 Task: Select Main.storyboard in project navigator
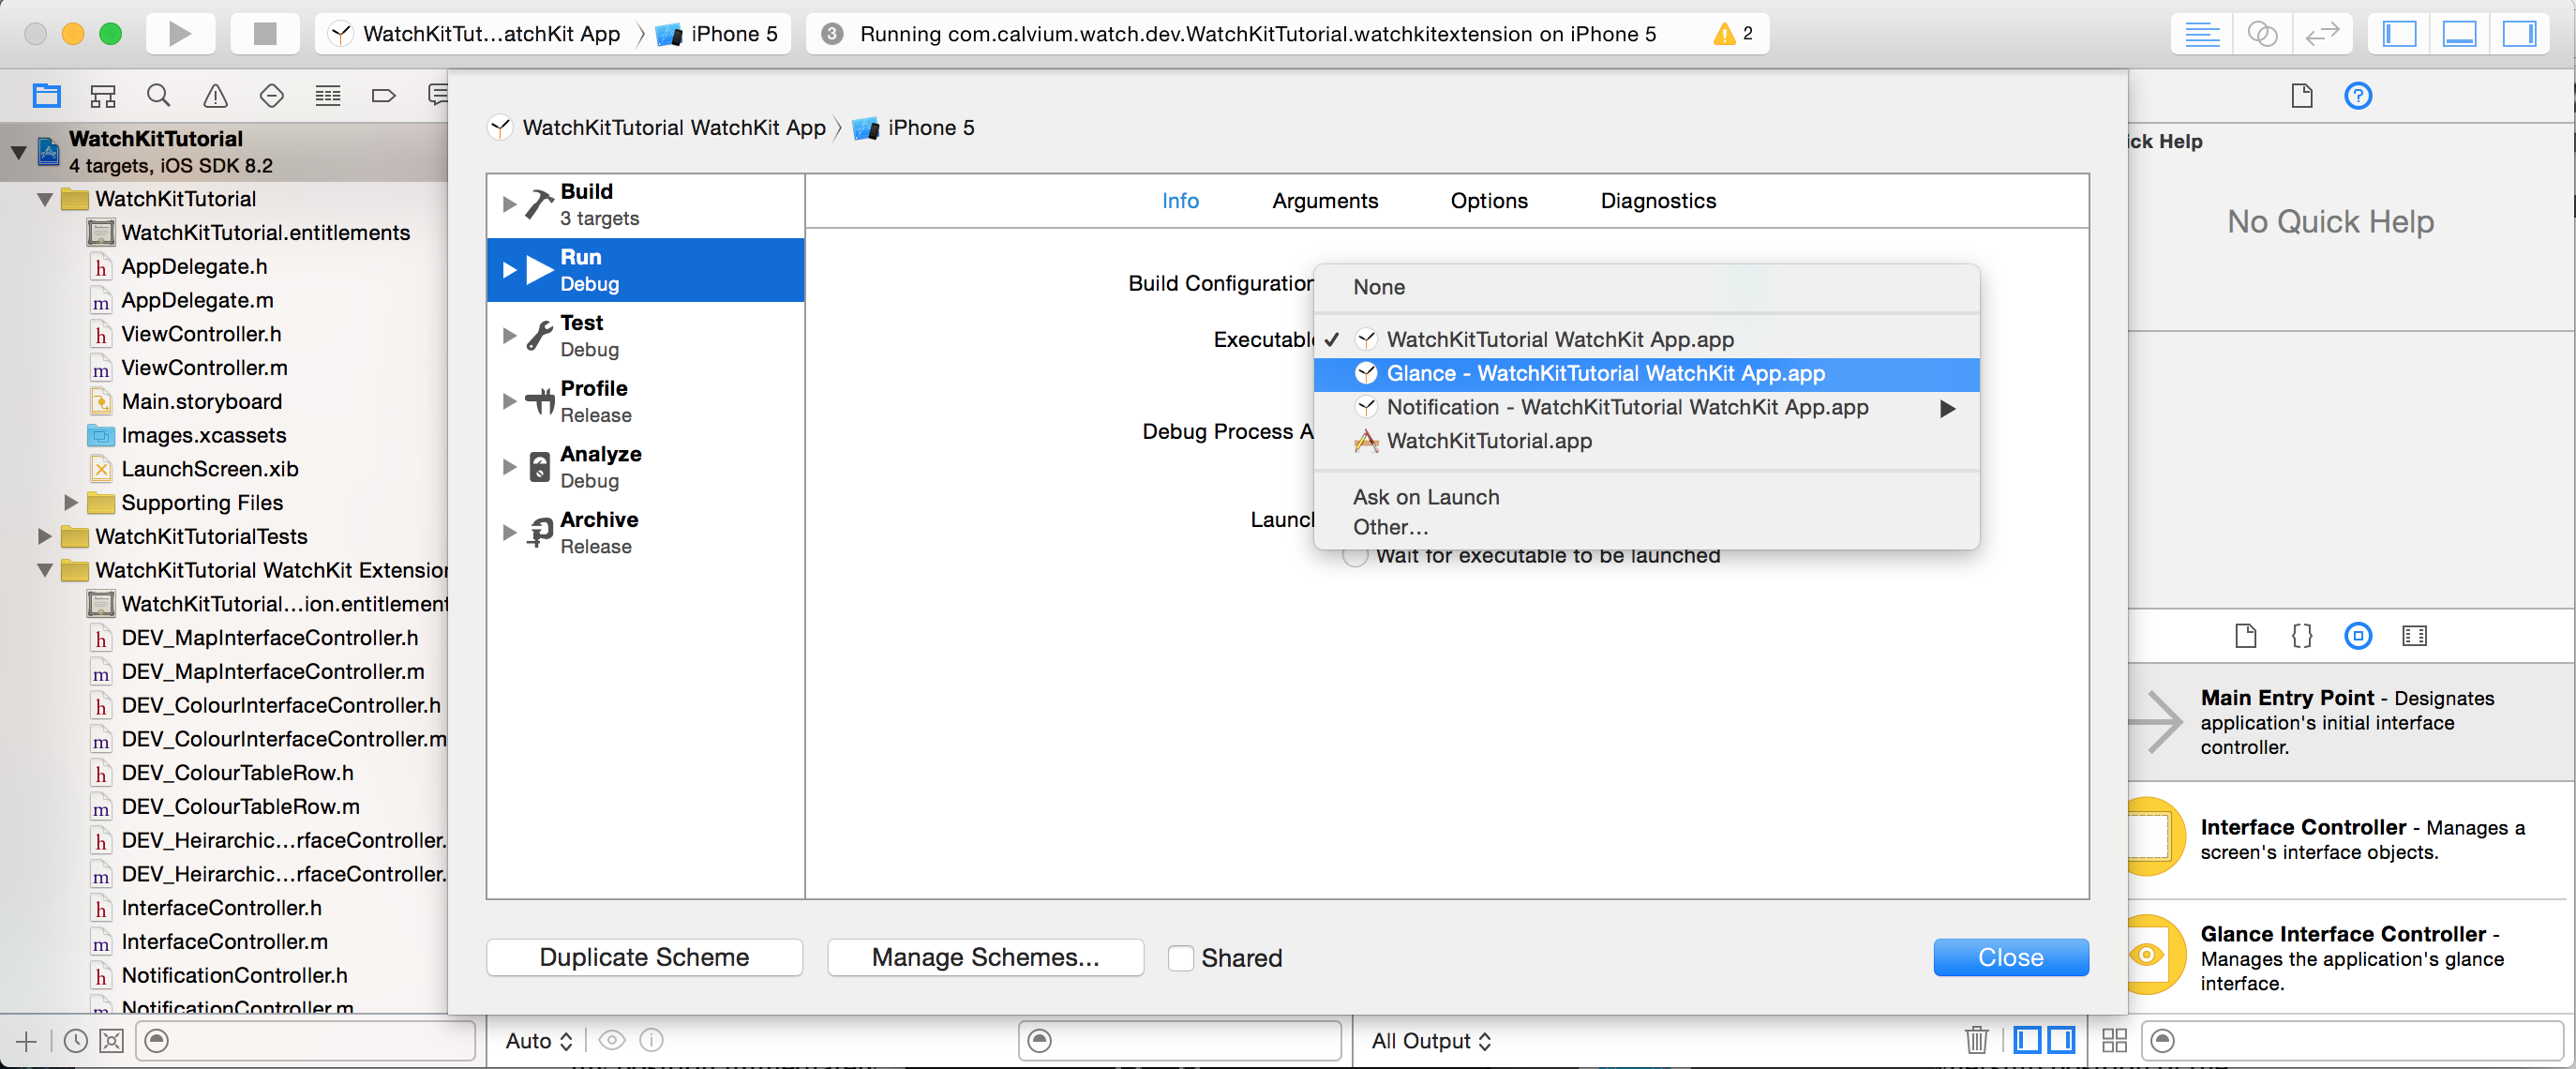pos(201,401)
